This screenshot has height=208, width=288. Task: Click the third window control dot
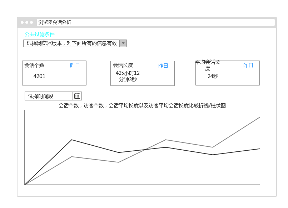pyautogui.click(x=31, y=22)
